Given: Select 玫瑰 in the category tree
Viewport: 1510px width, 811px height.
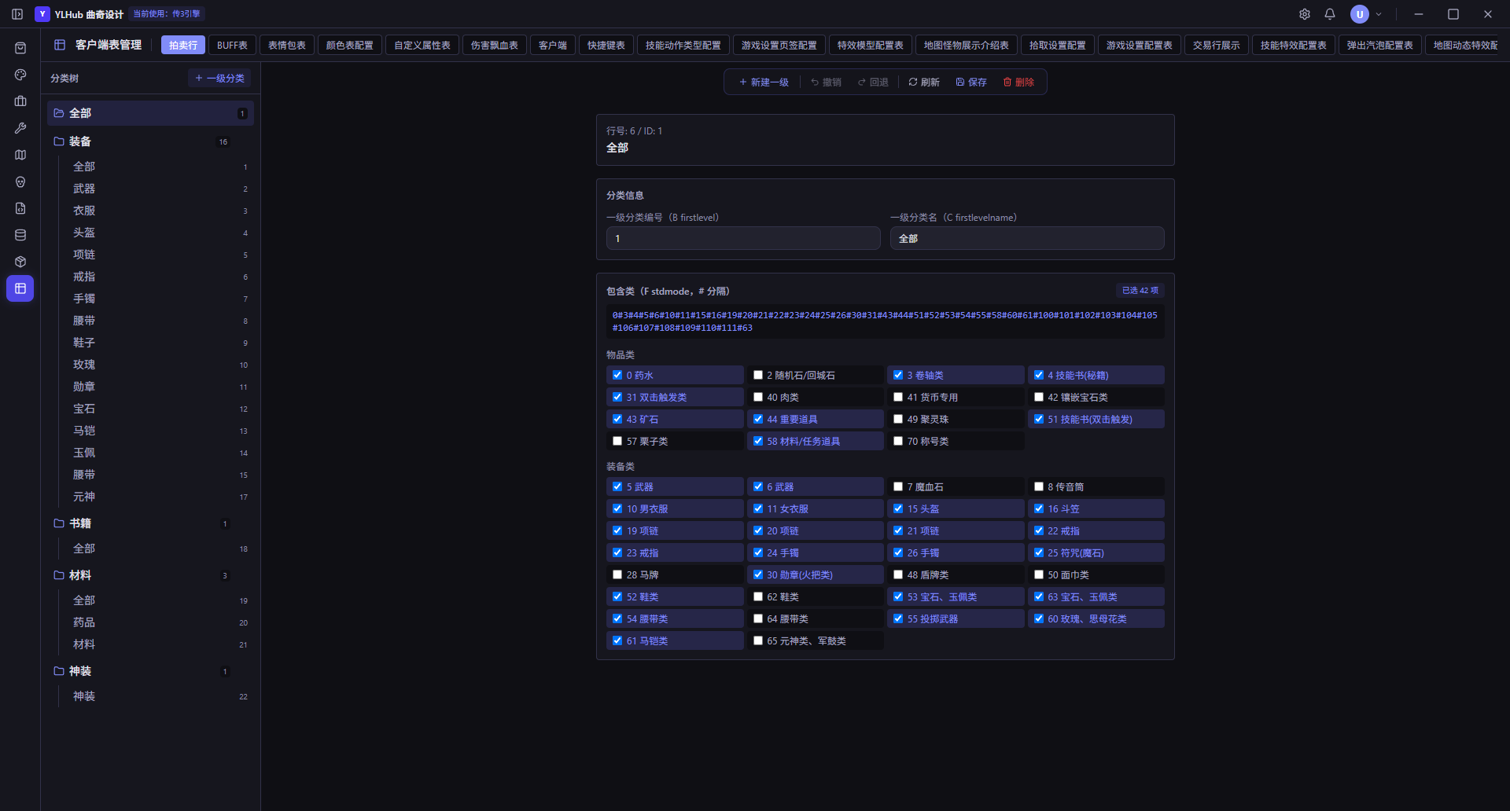Looking at the screenshot, I should [x=160, y=365].
